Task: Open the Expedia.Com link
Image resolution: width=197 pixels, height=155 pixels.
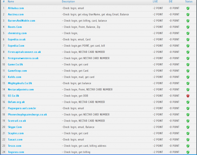Action: (16, 46)
